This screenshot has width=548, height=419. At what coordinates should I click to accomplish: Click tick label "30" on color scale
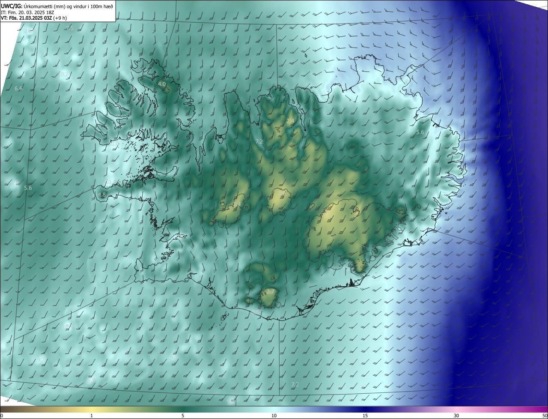(456, 416)
